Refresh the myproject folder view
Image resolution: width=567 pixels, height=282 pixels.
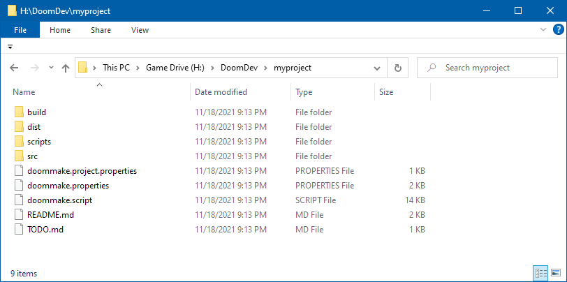(x=398, y=68)
